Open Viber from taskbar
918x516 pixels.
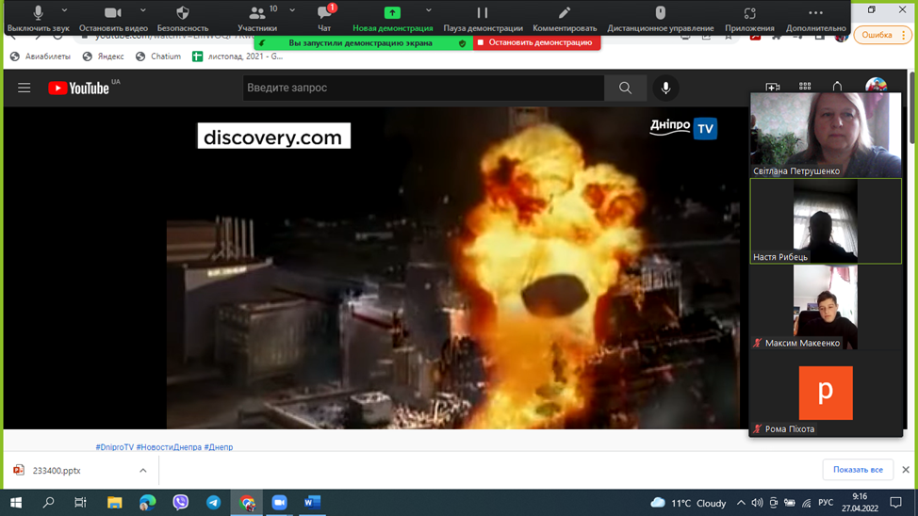[x=180, y=503]
